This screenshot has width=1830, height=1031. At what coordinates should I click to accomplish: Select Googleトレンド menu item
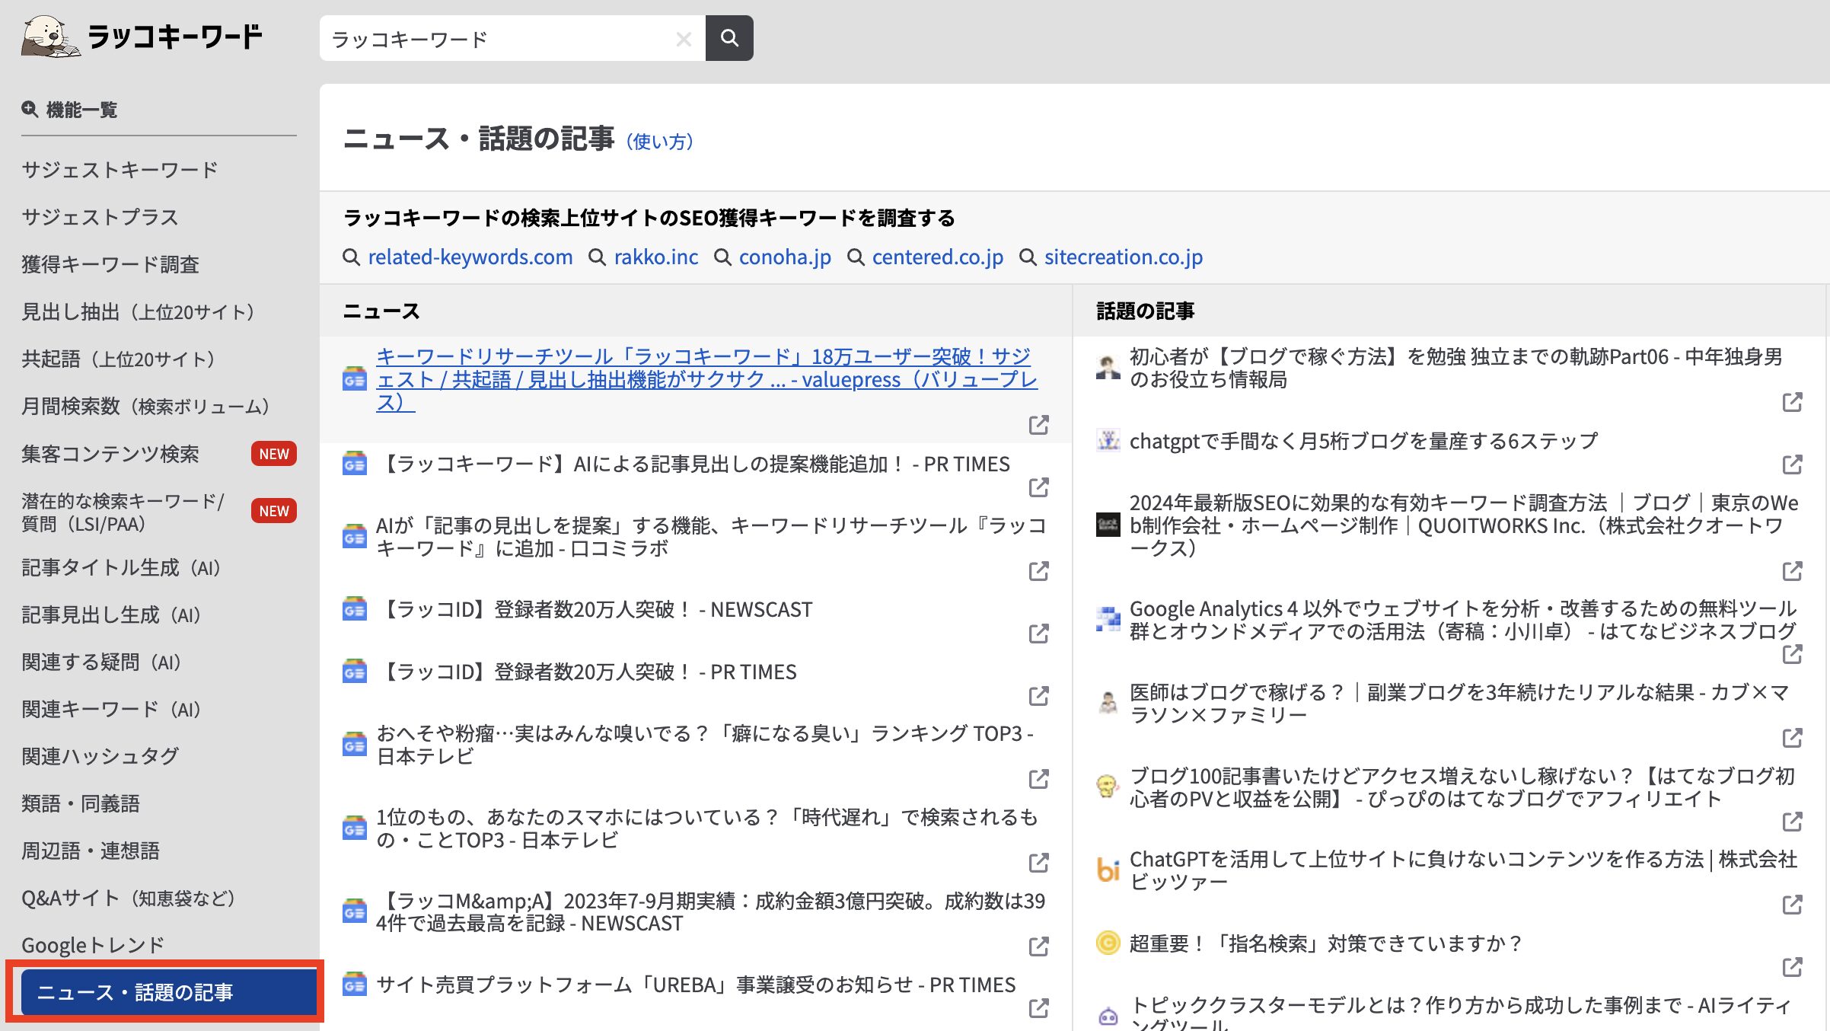pyautogui.click(x=93, y=945)
